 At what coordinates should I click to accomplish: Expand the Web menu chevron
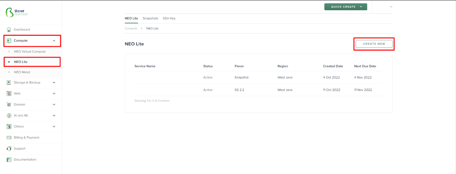pos(54,94)
